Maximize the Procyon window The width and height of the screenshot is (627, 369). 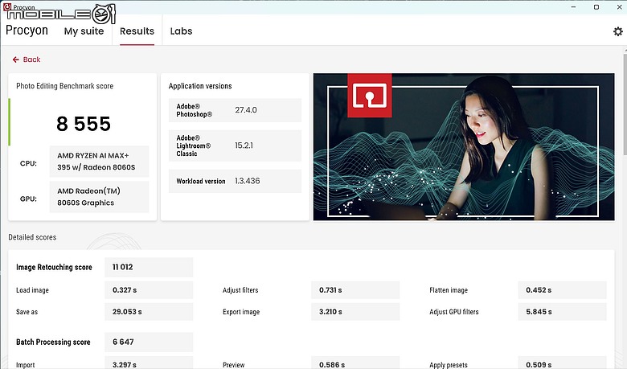596,6
